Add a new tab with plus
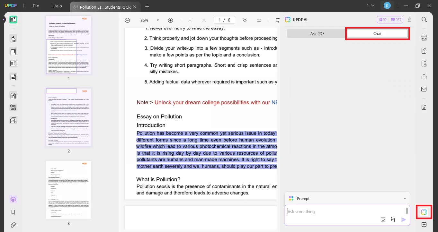Image resolution: width=438 pixels, height=232 pixels. (147, 6)
